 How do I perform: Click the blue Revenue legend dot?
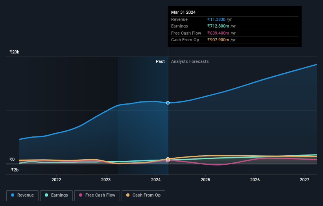click(x=13, y=195)
